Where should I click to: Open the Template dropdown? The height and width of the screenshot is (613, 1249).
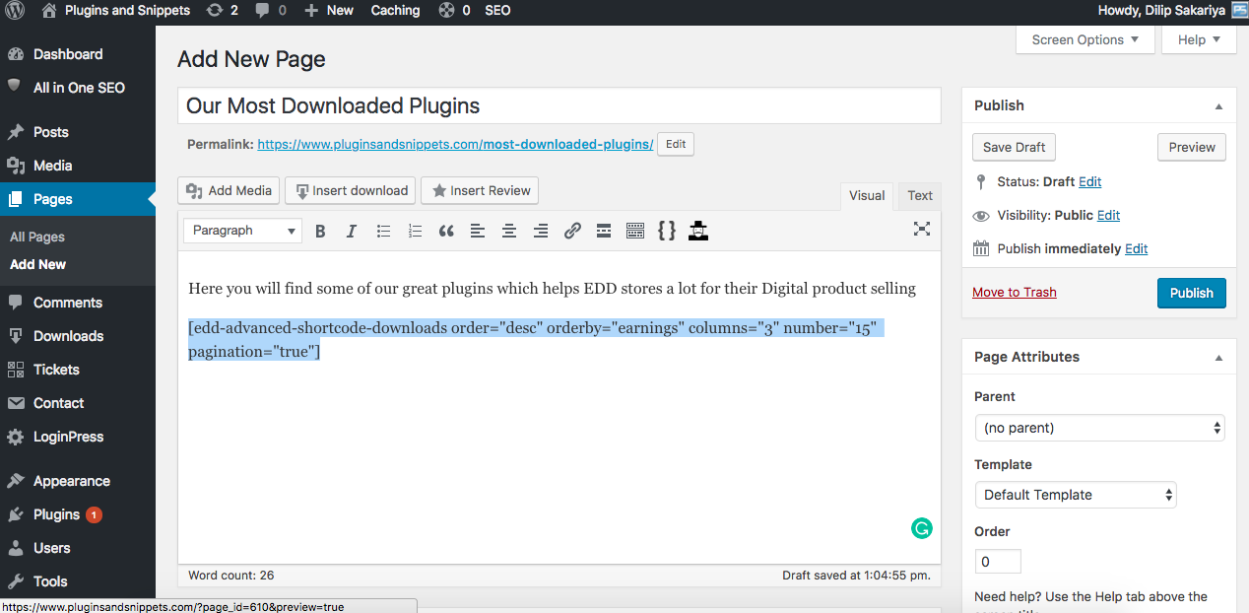pyautogui.click(x=1076, y=495)
